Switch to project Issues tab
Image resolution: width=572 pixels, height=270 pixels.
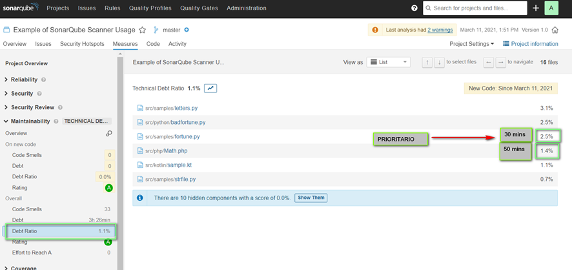[x=43, y=44]
